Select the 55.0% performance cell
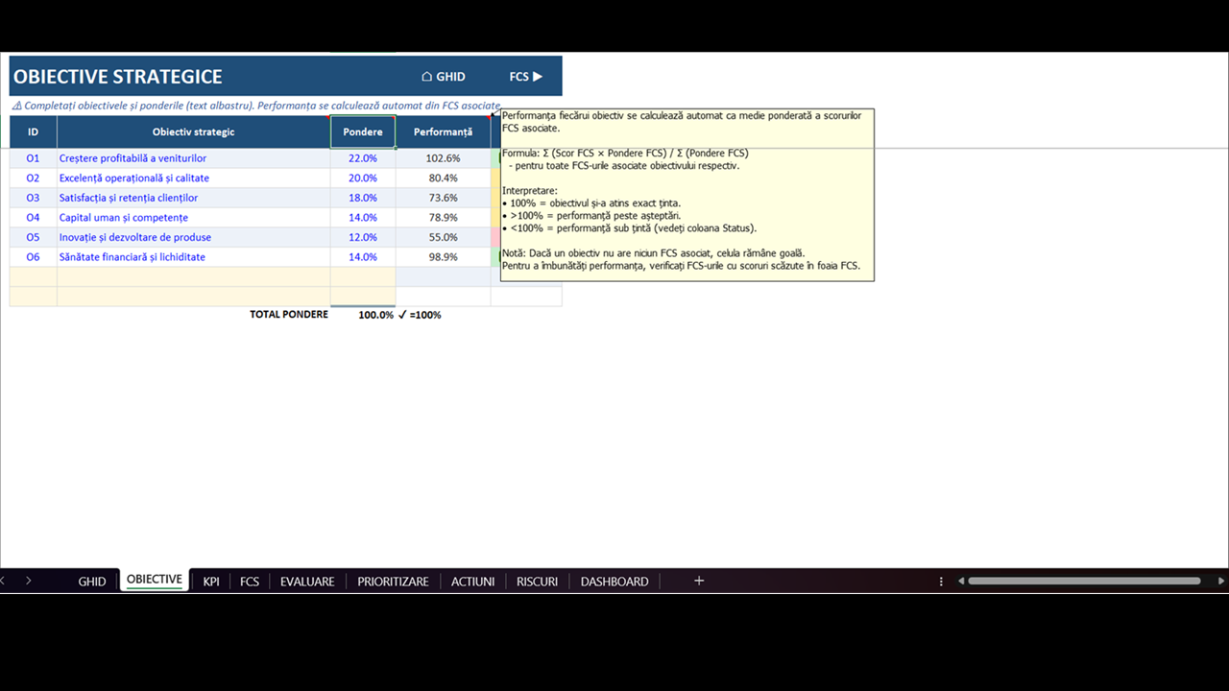This screenshot has width=1229, height=691. [x=444, y=237]
